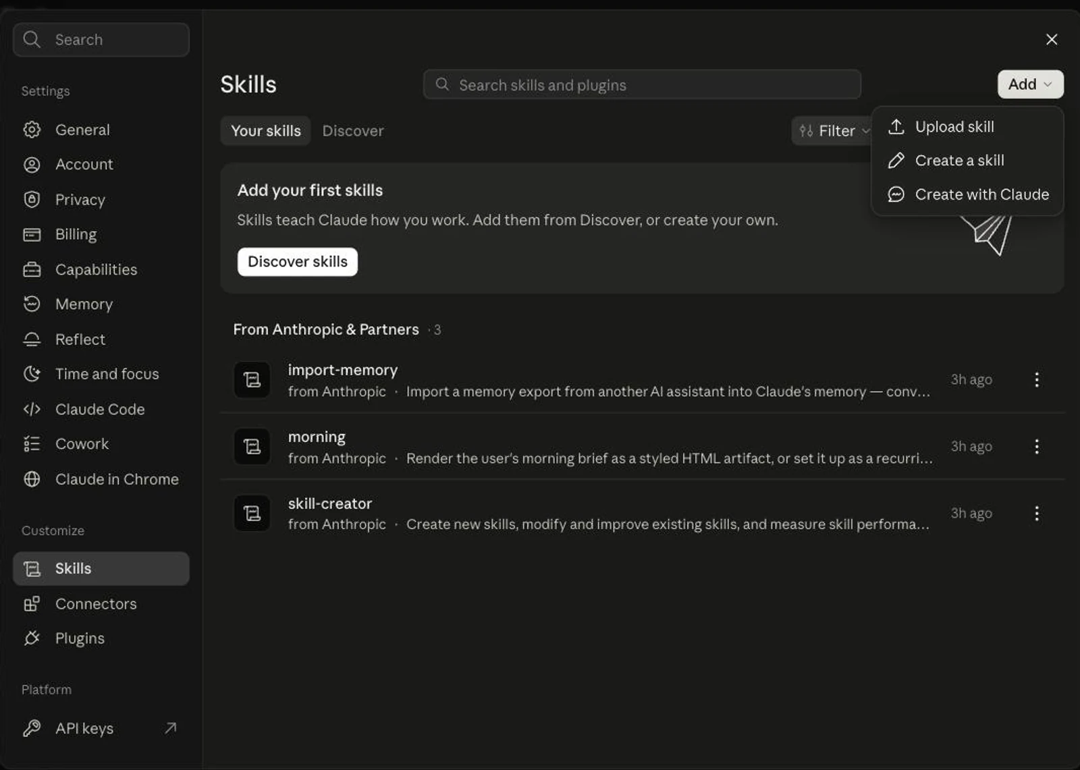Focus the sidebar Search field

(101, 39)
